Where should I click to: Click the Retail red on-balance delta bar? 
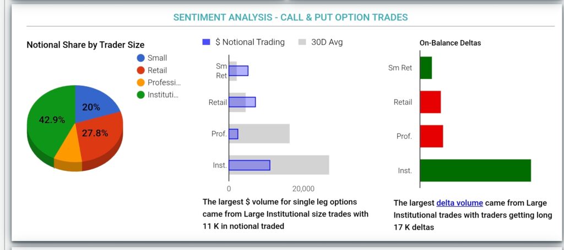point(430,102)
